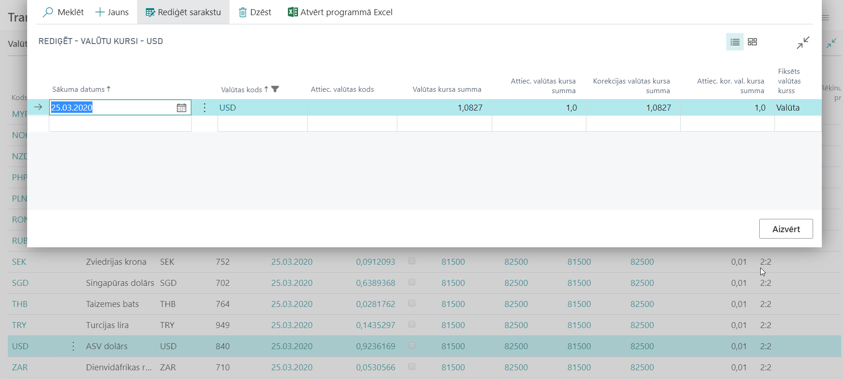Select Attiec. kor. val. kursa summa cell 1,0
Image resolution: width=843 pixels, height=379 pixels.
[x=728, y=107]
